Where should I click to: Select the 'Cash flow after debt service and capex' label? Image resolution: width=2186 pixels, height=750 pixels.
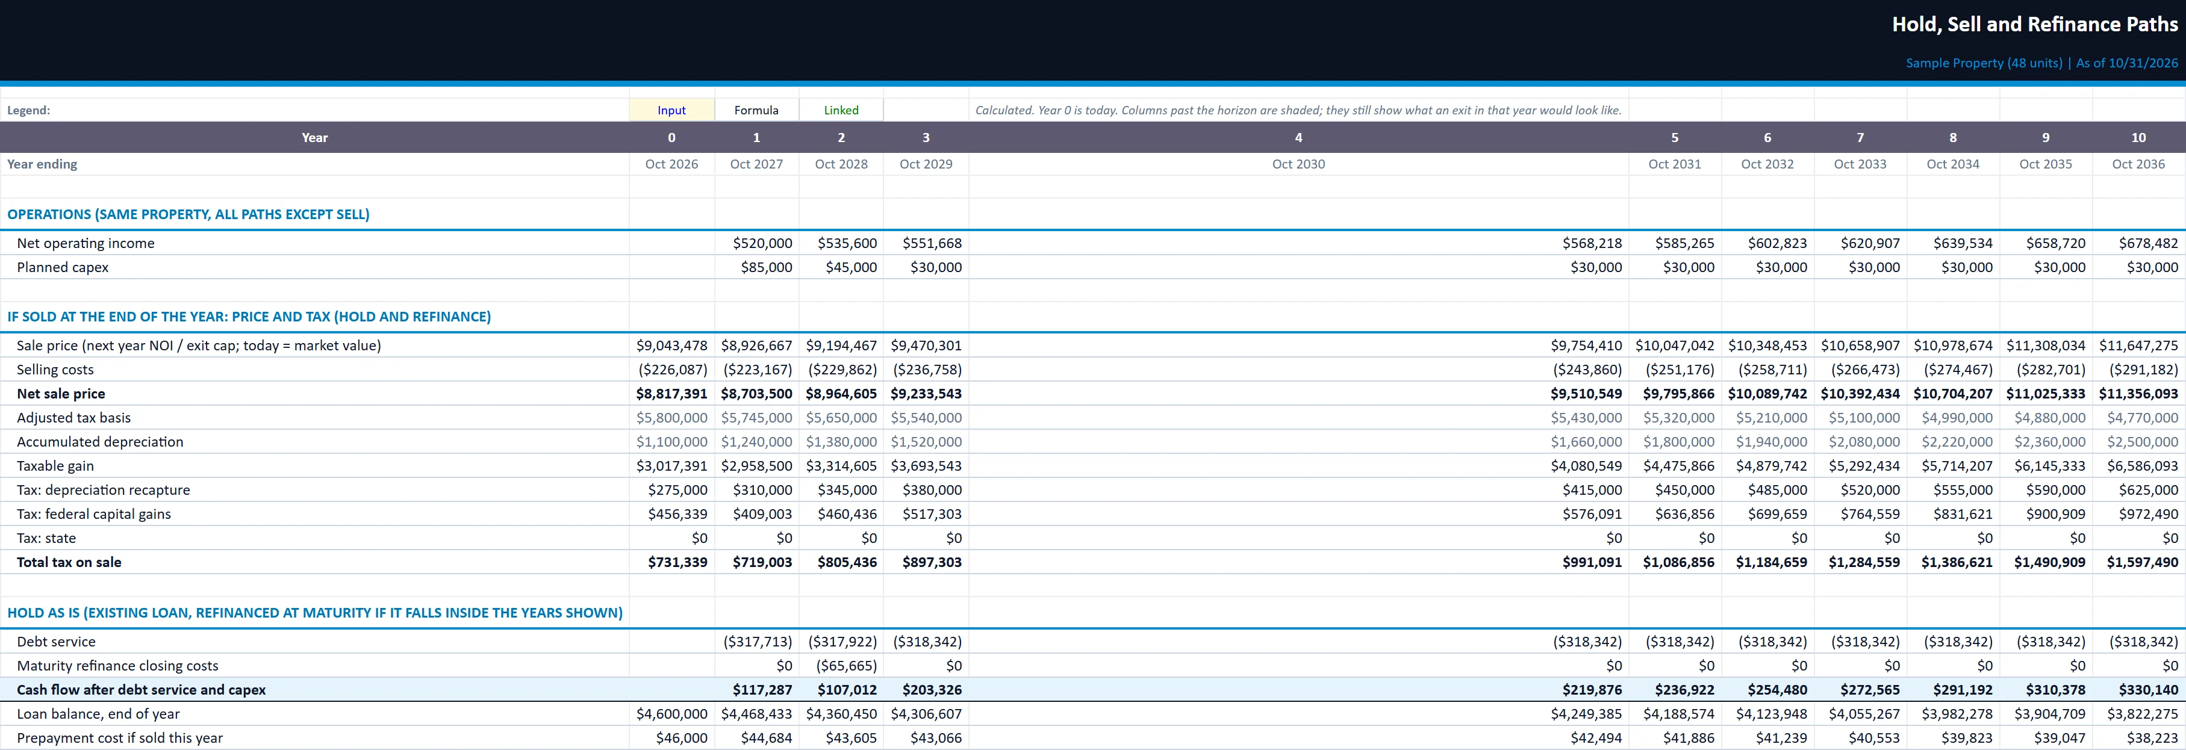[141, 690]
